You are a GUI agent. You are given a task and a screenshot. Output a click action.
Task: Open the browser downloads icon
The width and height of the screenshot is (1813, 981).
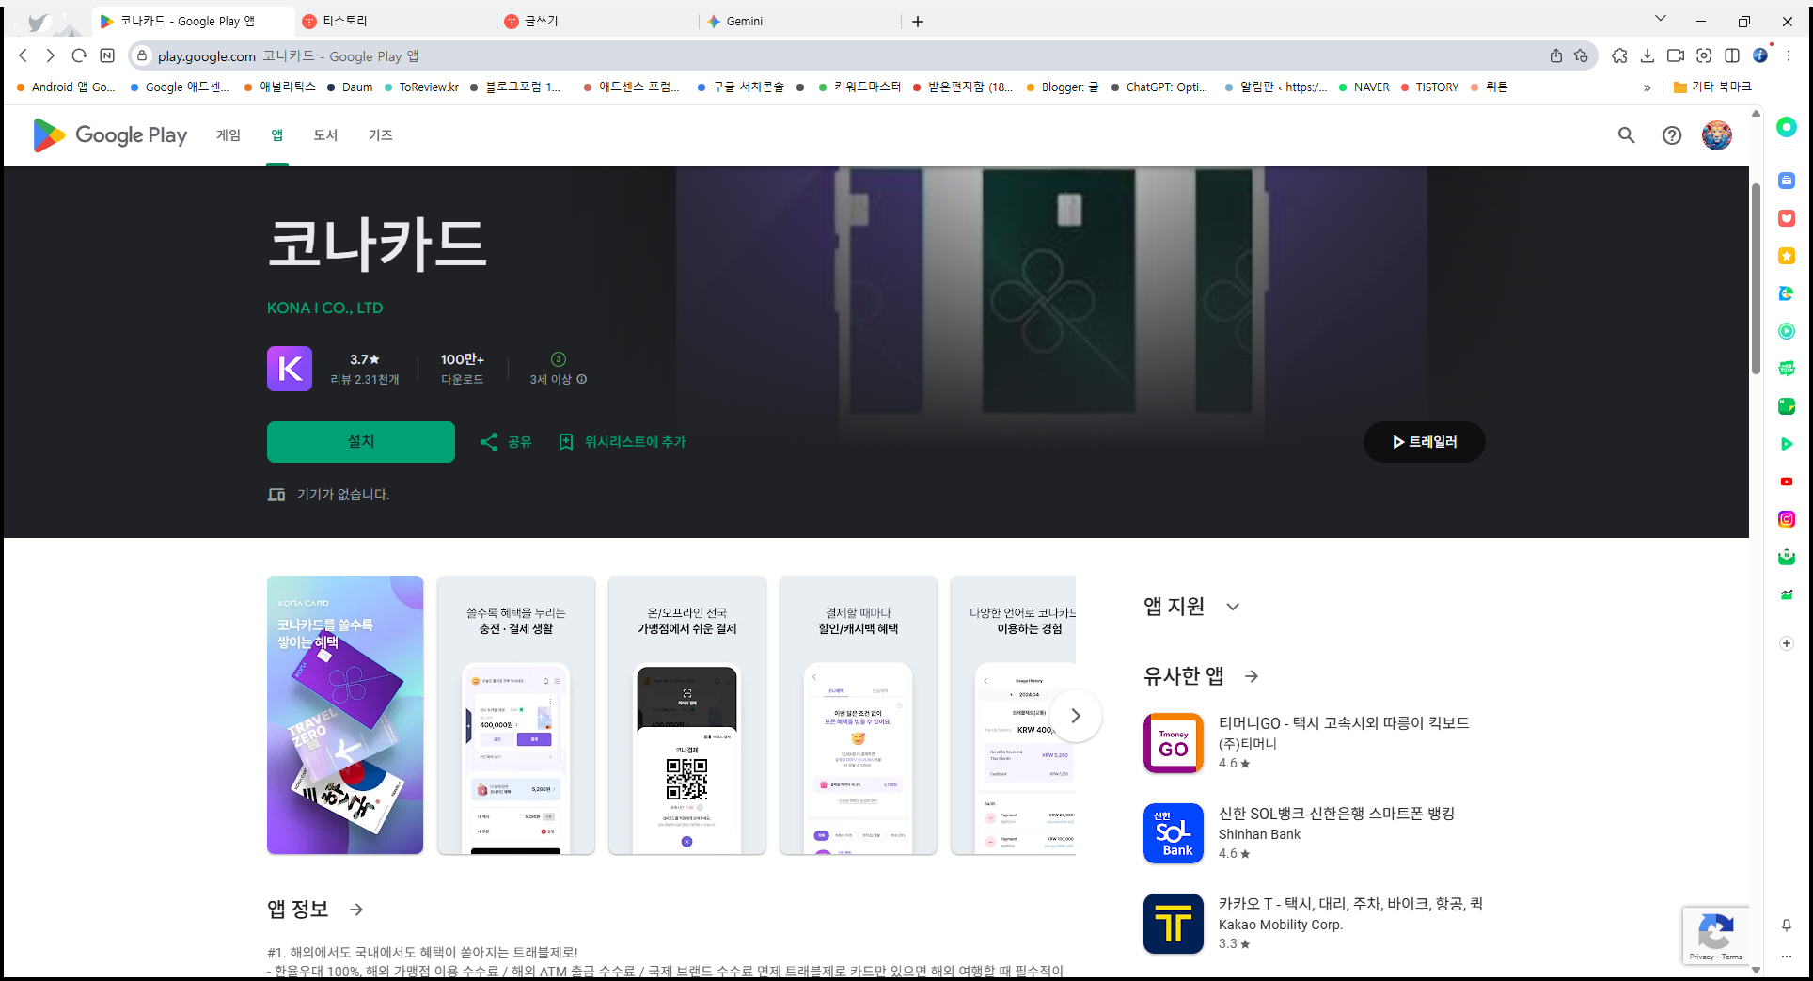coord(1647,55)
